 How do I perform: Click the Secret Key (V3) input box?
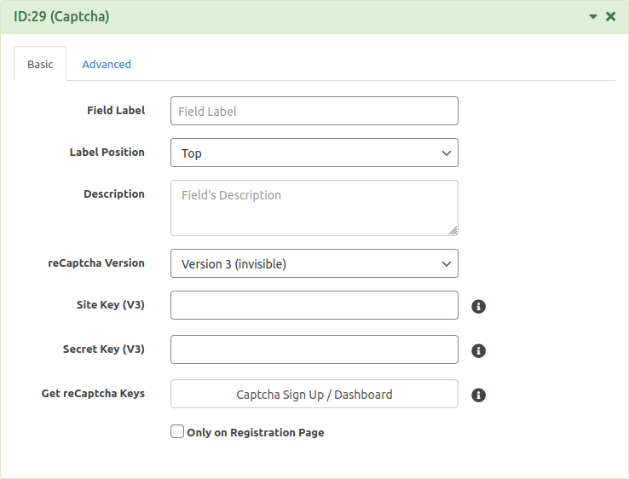[x=314, y=349]
